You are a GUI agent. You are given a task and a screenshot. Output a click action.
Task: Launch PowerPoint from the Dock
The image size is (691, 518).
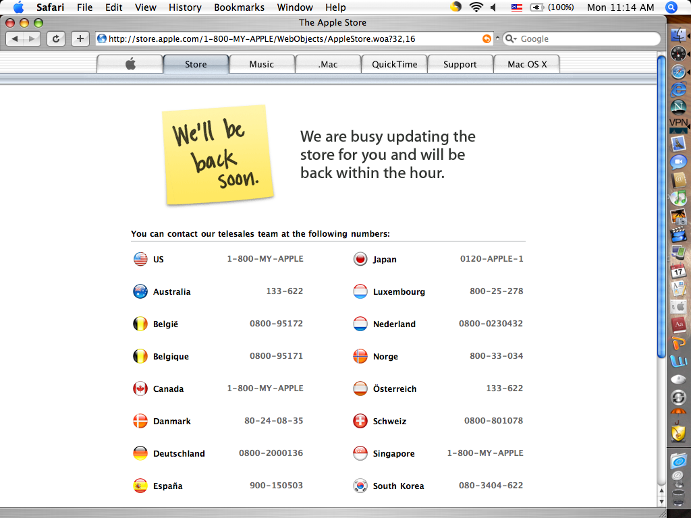click(678, 343)
